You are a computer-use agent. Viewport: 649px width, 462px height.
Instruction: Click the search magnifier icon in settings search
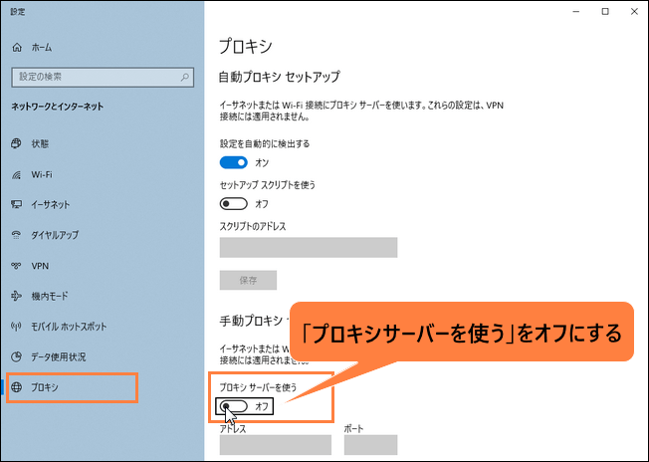point(184,77)
